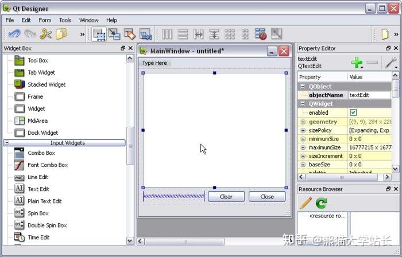Image resolution: width=402 pixels, height=257 pixels.
Task: Select Stacked Widget in Widget Box
Action: point(47,84)
